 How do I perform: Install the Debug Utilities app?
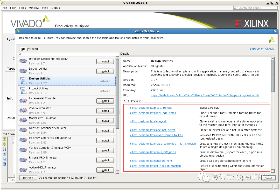point(105,71)
